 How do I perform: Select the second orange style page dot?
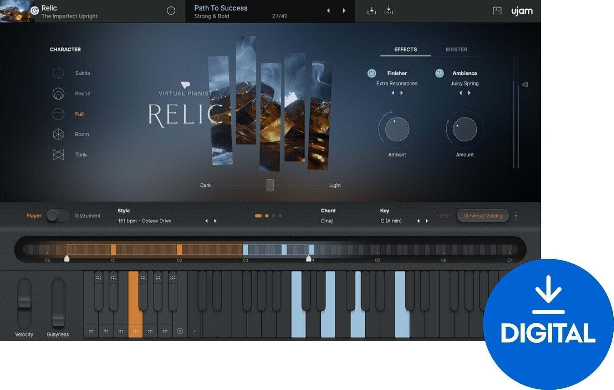click(267, 216)
